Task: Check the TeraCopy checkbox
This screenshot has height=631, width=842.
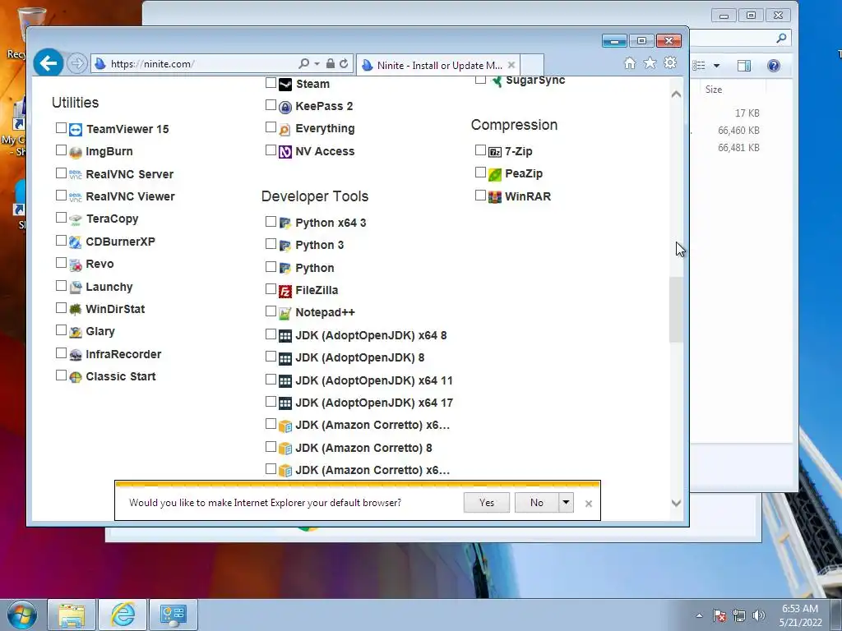Action: [x=61, y=217]
